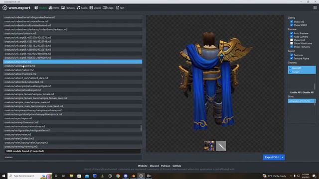The image size is (319, 179).
Task: Click the Uther armor texture thumbnail
Action: 209,146
